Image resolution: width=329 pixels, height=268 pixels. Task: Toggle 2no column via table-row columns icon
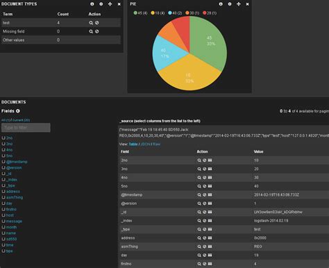pyautogui.click(x=210, y=160)
